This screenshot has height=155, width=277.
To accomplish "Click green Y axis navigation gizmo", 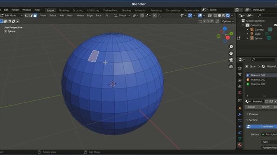I will [x=231, y=34].
